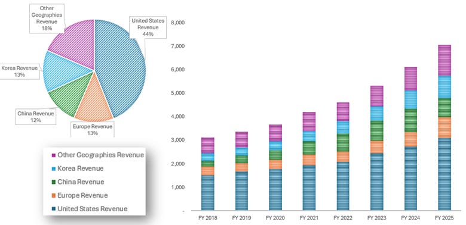Select the FY 2023 China green segment
The height and width of the screenshot is (225, 466).
pos(377,130)
